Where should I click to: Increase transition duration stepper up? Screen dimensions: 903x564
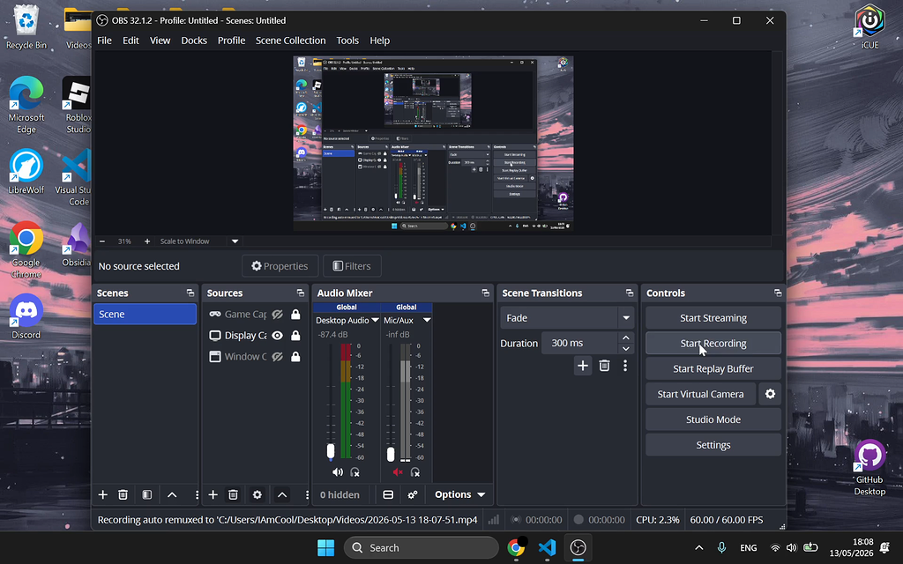(626, 338)
